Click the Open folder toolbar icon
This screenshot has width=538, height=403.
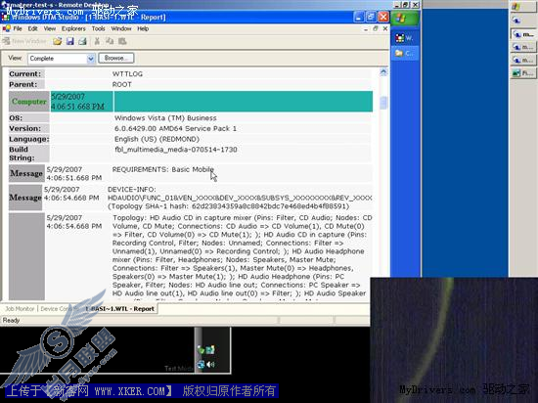click(58, 41)
